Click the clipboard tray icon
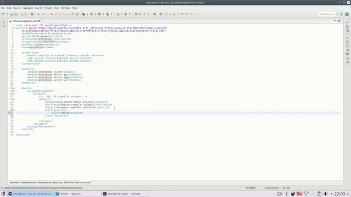Viewport: 351px width, 197px height. 319,194
